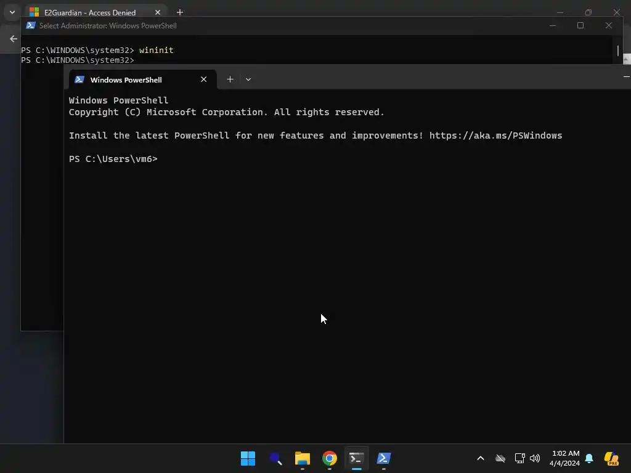The width and height of the screenshot is (631, 473).
Task: Open a new tab in Windows Terminal
Action: coord(230,79)
